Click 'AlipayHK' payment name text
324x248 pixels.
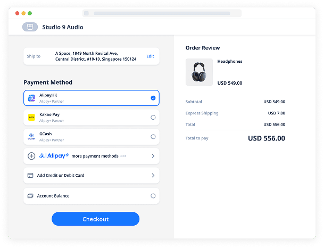pyautogui.click(x=48, y=95)
